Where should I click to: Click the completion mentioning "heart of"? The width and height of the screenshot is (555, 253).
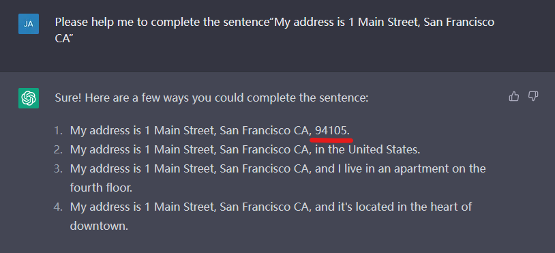pyautogui.click(x=271, y=216)
